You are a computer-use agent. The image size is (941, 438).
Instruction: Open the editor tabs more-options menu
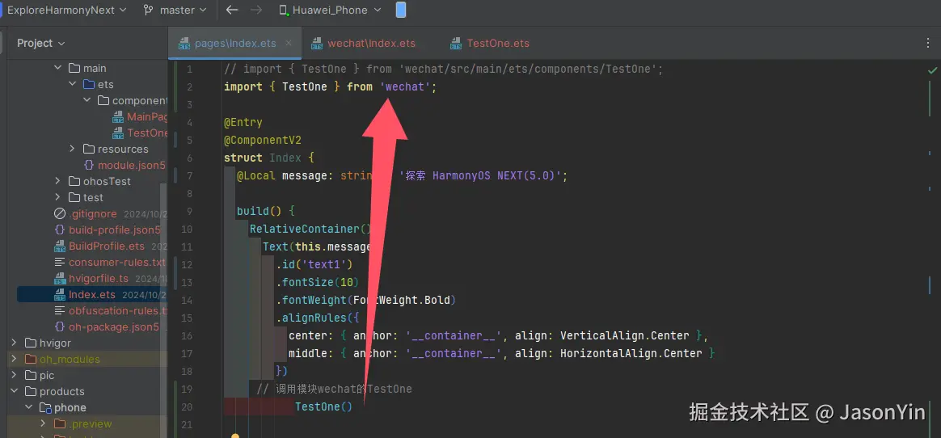click(x=928, y=43)
